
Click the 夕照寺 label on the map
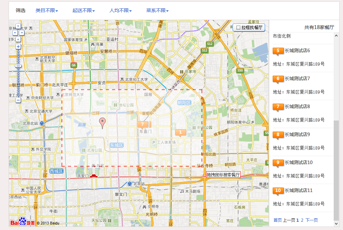153,207
